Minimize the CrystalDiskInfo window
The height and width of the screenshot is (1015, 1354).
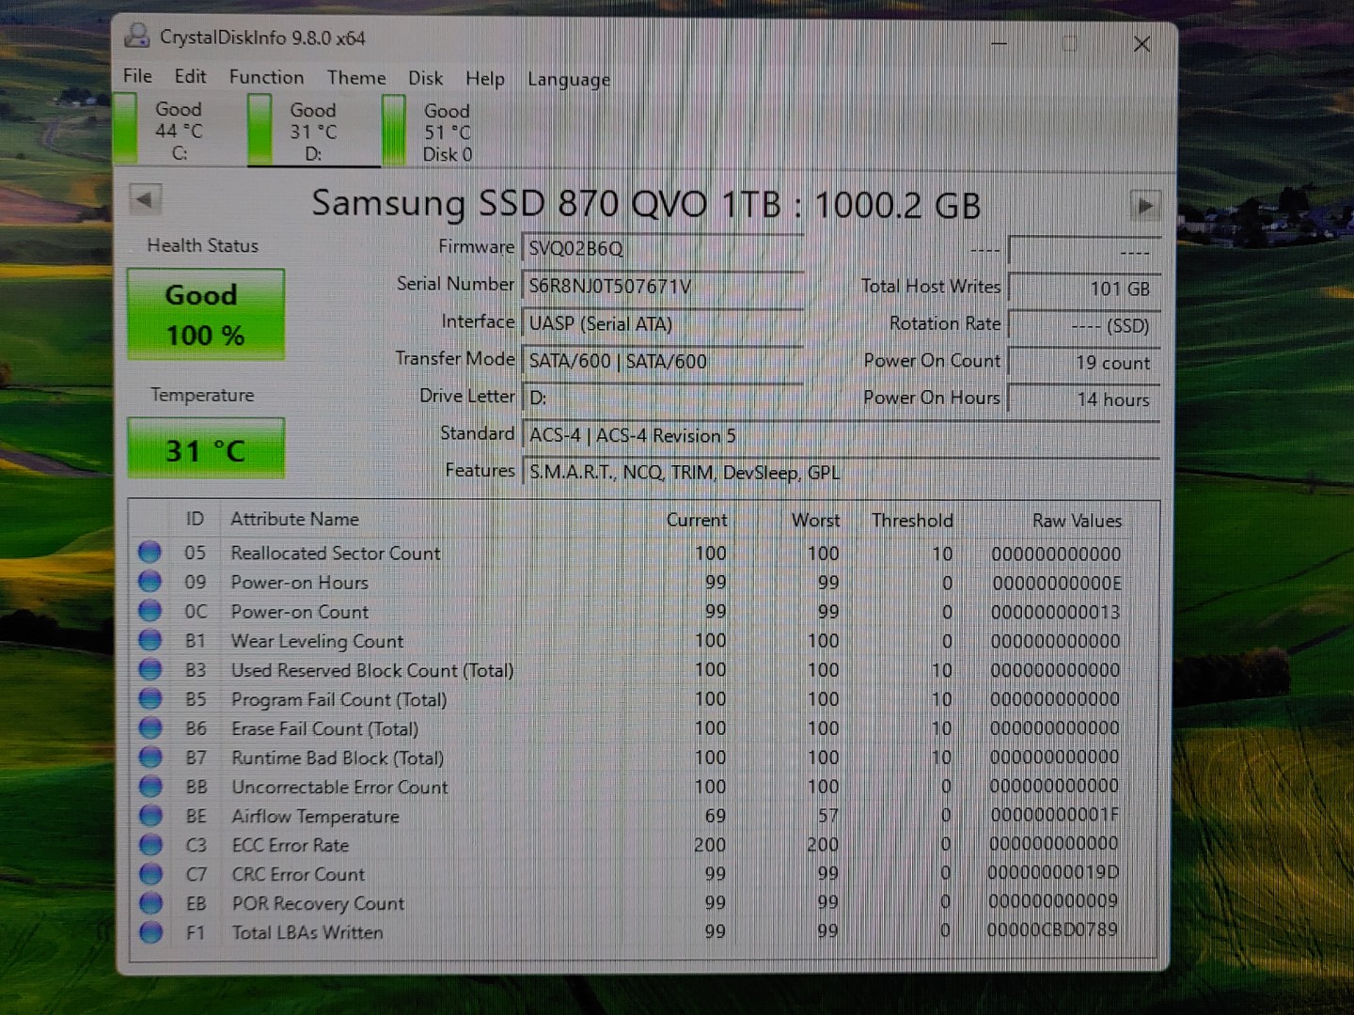[x=999, y=43]
